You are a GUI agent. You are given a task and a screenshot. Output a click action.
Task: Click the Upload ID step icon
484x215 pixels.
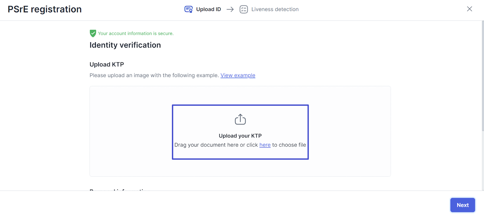point(188,9)
